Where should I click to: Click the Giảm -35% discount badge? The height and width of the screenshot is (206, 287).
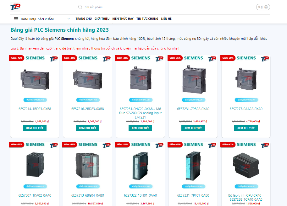175,58
